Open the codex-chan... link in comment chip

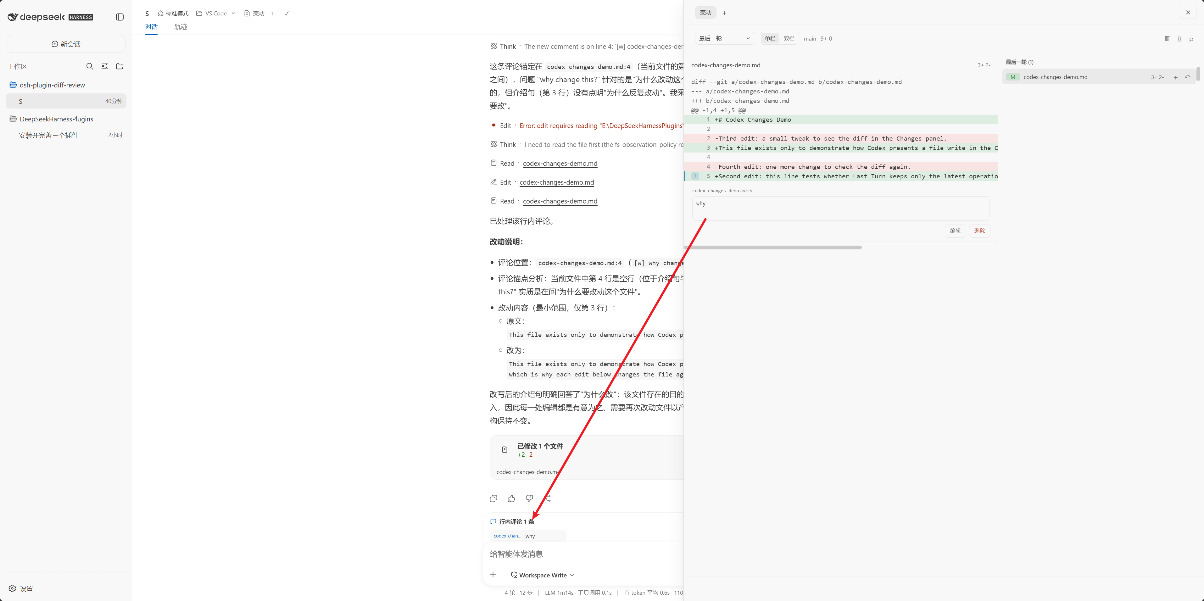click(x=507, y=536)
